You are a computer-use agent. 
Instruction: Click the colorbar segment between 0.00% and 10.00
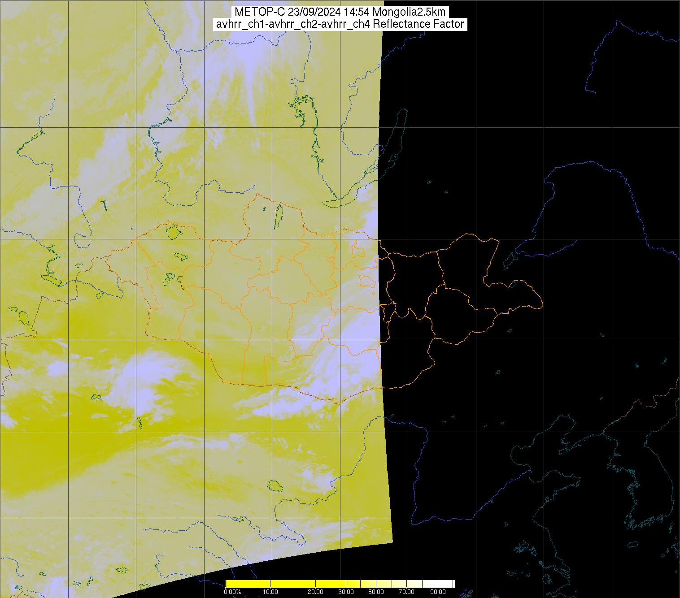click(248, 584)
